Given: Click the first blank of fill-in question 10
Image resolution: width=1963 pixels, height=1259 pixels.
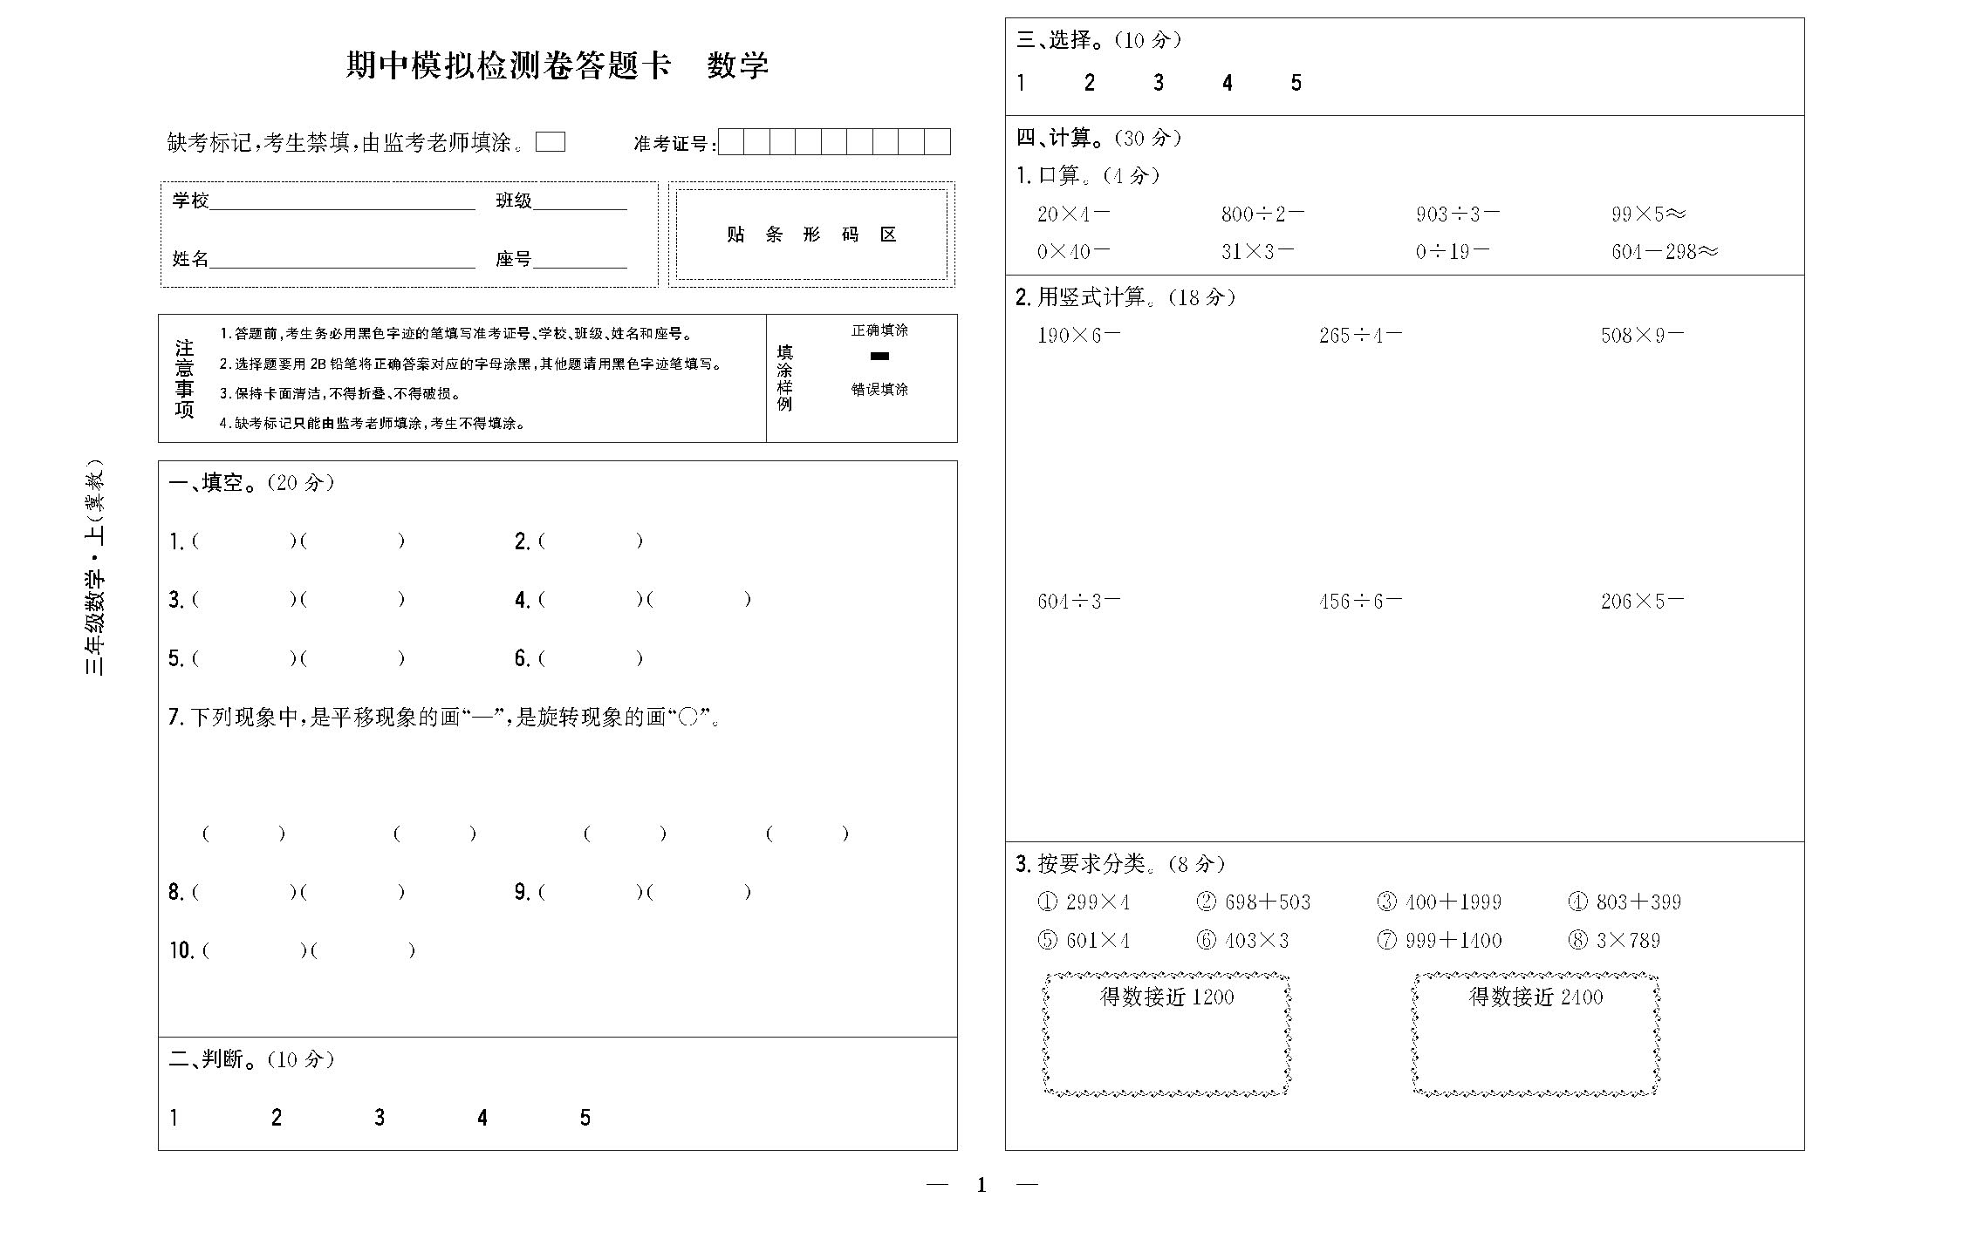Looking at the screenshot, I should coord(253,950).
